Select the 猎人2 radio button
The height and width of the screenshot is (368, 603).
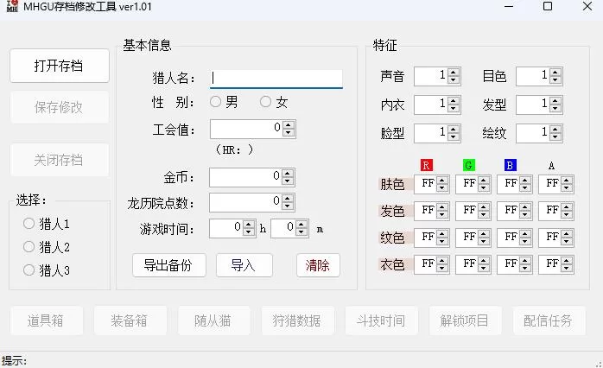pyautogui.click(x=46, y=247)
